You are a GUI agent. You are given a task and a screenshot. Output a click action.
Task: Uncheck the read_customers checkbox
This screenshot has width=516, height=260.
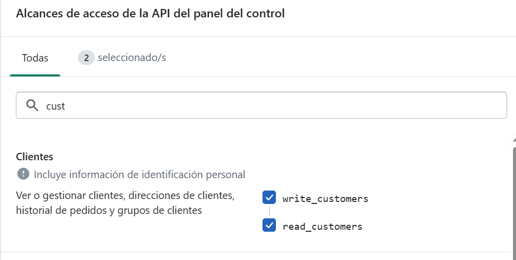[x=269, y=225]
